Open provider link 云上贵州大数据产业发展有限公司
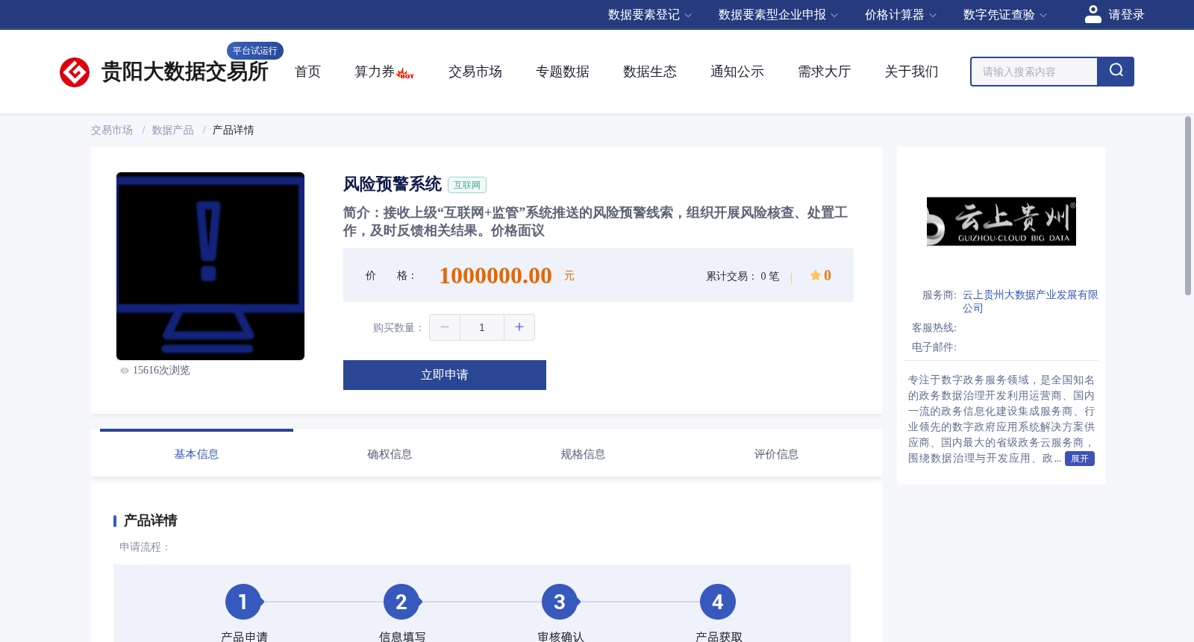 click(x=1030, y=302)
